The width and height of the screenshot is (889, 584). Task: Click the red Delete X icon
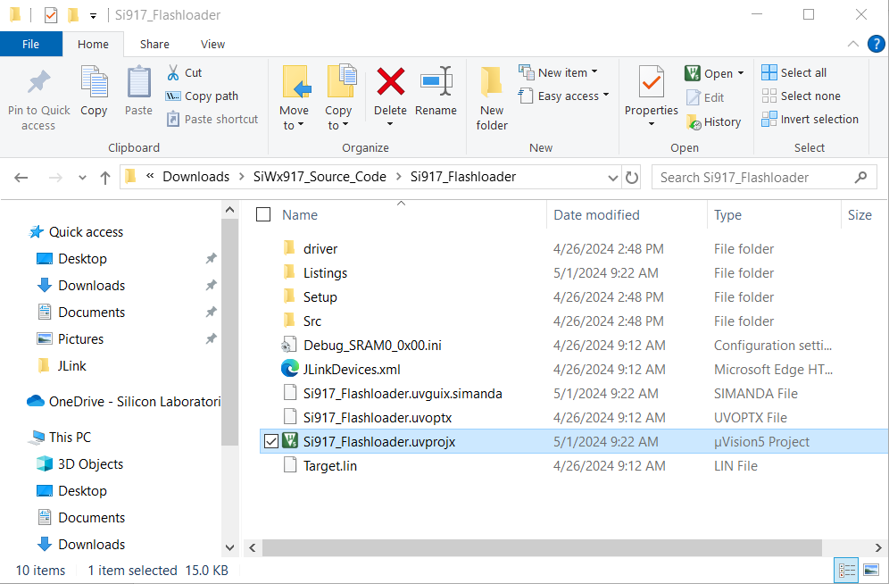391,81
